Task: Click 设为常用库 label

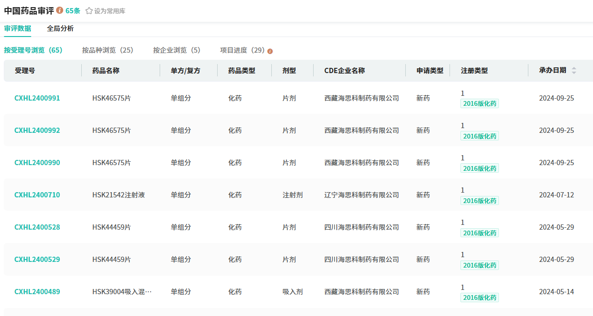Action: [x=110, y=10]
